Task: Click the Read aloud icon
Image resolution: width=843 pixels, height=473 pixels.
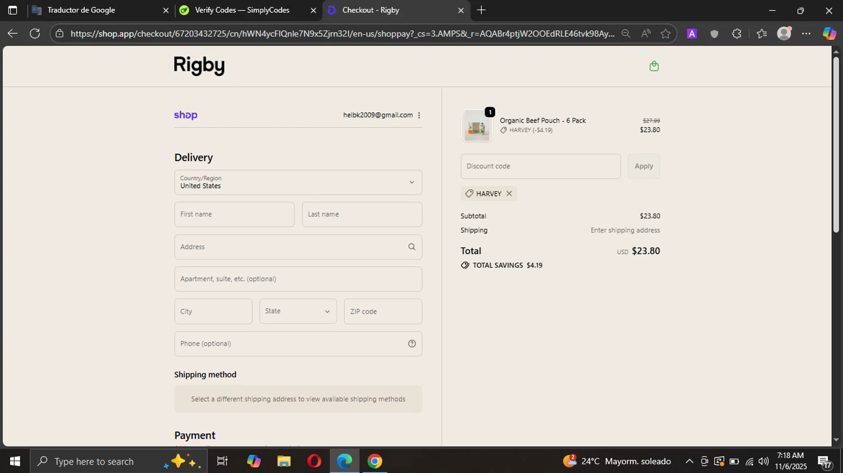Action: click(x=646, y=34)
